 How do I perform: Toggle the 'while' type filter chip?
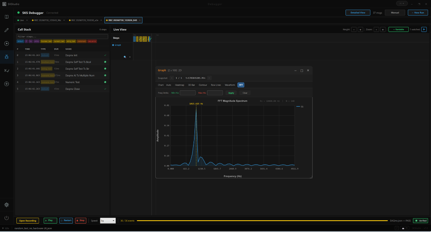click(x=37, y=42)
